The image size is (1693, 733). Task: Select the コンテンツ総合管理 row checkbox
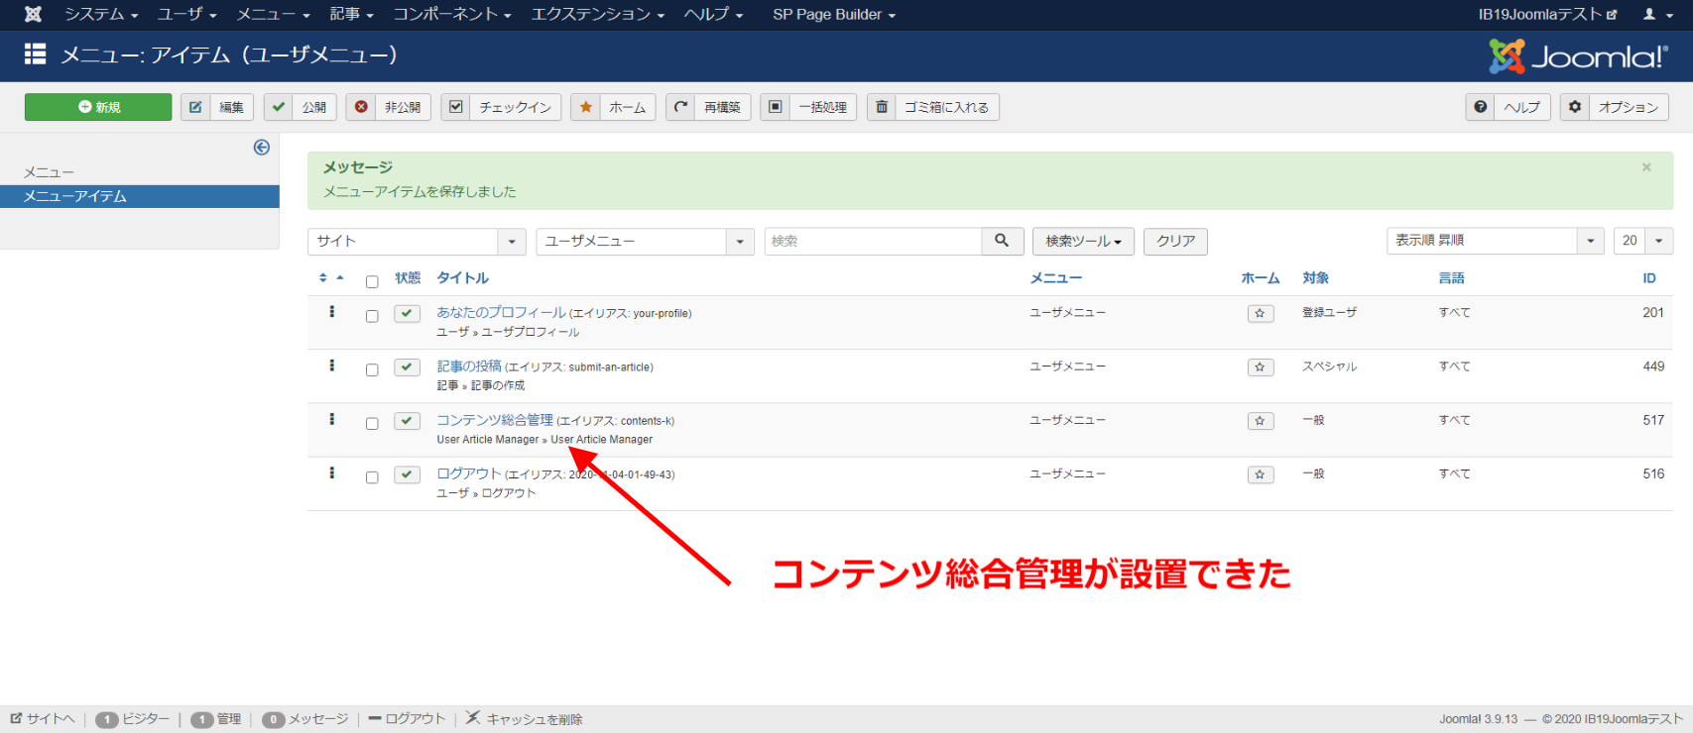pos(372,423)
